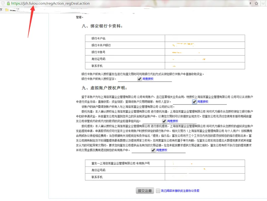Check the 我已阅读并接收此注册协议条款 agreement checkbox

157,191
